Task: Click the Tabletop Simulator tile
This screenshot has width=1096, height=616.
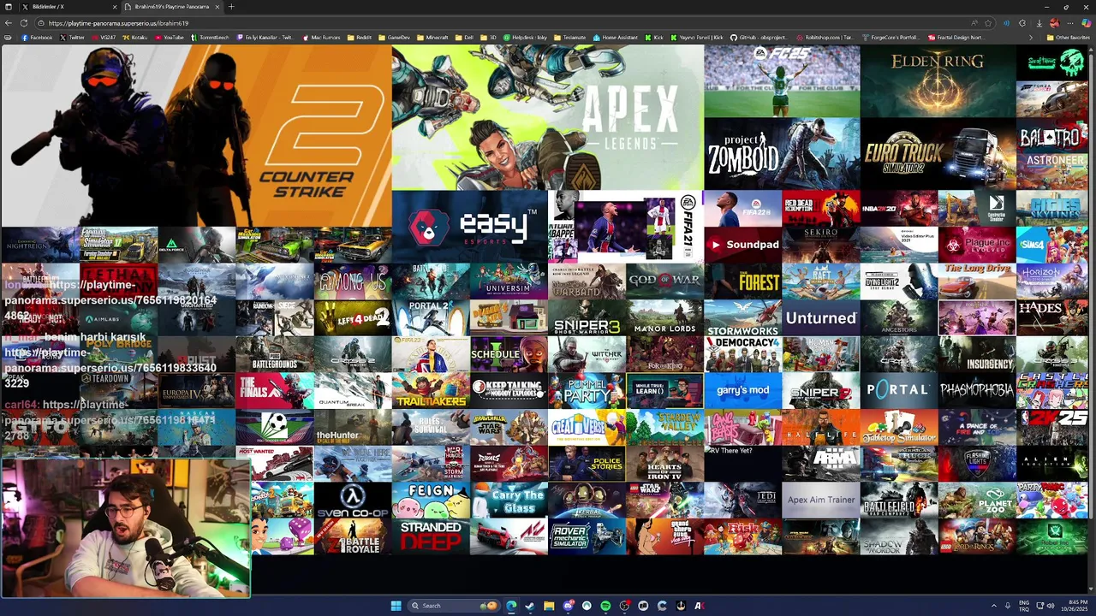Action: point(899,426)
